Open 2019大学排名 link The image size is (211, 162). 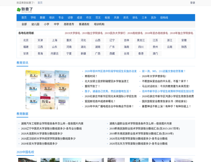point(72,33)
